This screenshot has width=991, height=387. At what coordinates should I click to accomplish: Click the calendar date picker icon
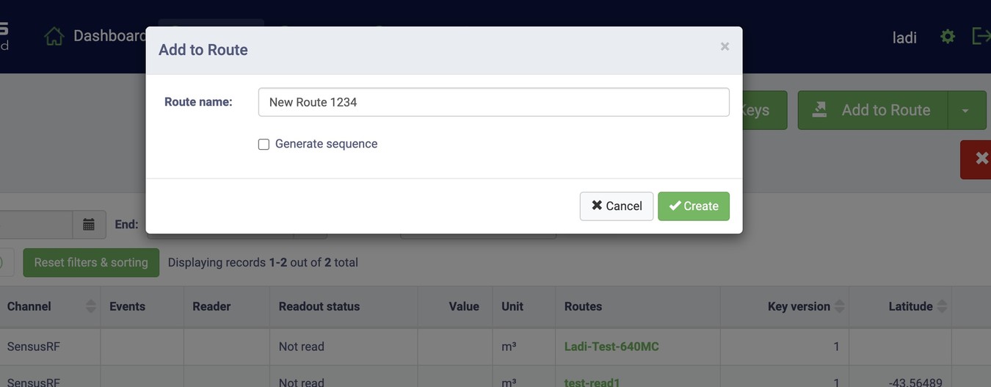(89, 225)
